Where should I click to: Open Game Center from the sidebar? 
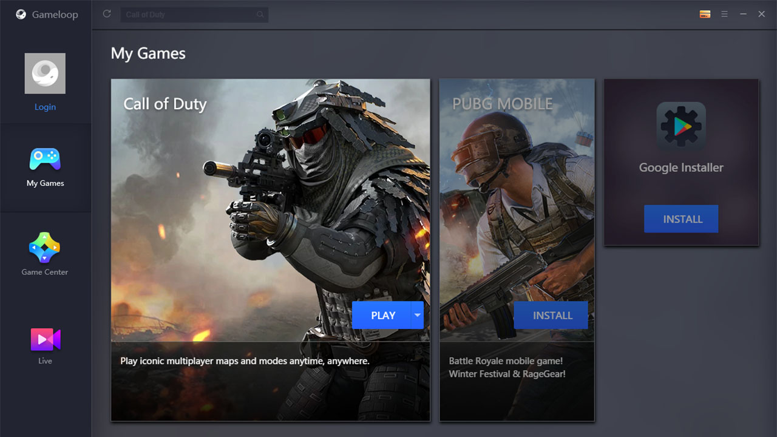click(x=45, y=255)
